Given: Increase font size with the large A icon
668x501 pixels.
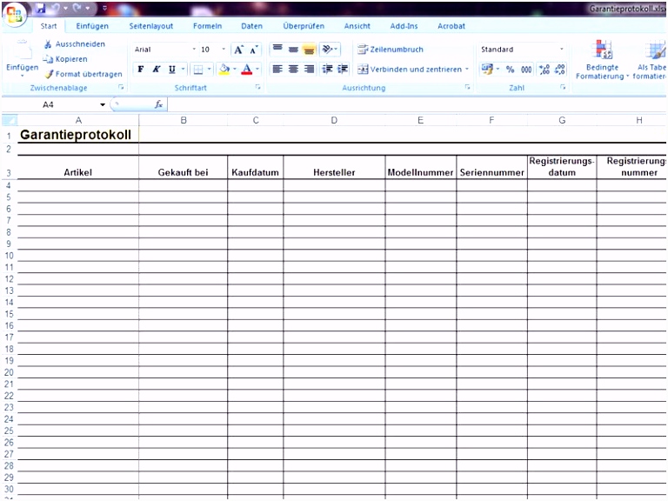Looking at the screenshot, I should coord(239,50).
